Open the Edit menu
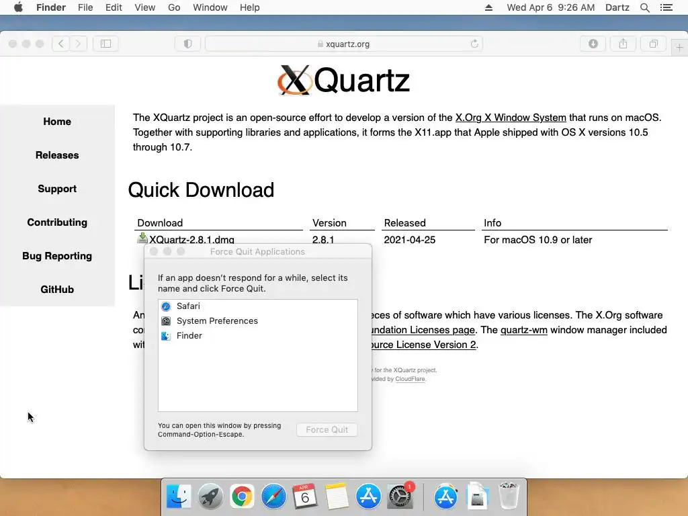688x516 pixels. coord(114,7)
